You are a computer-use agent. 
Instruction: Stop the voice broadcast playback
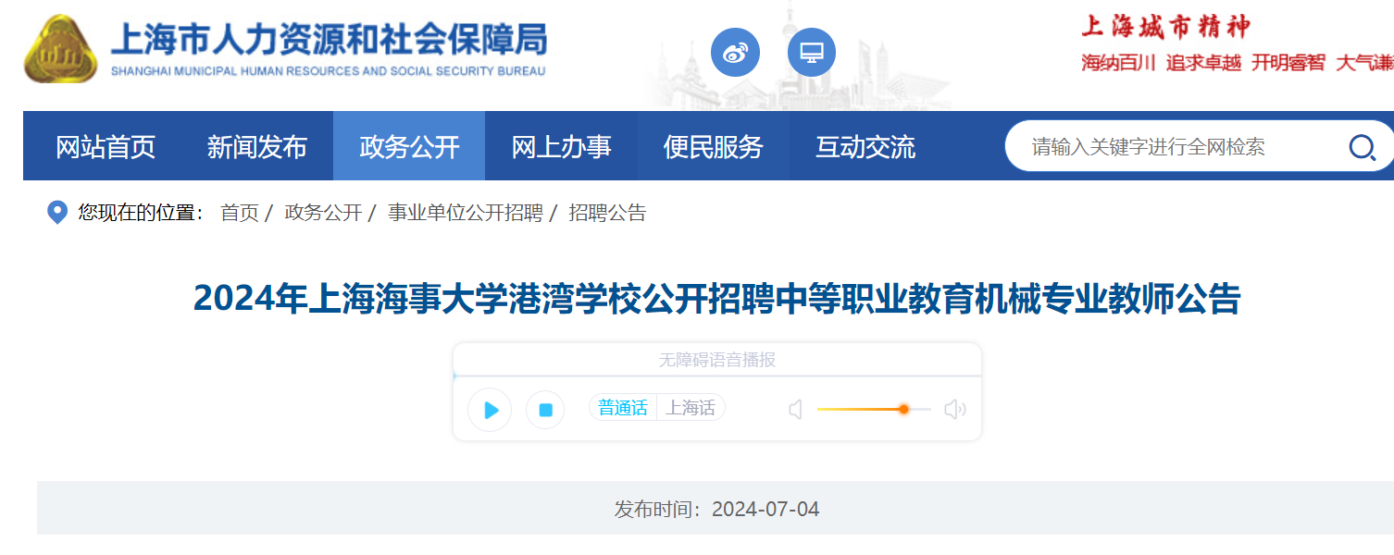(545, 410)
